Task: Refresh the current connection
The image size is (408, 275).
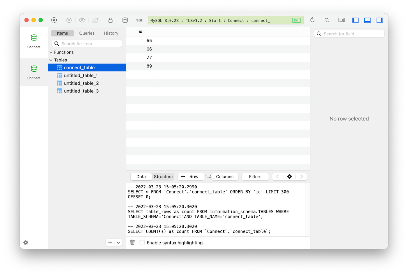Action: (312, 20)
